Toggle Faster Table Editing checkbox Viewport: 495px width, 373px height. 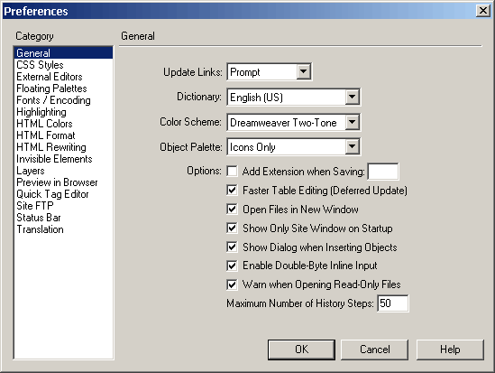coord(232,191)
